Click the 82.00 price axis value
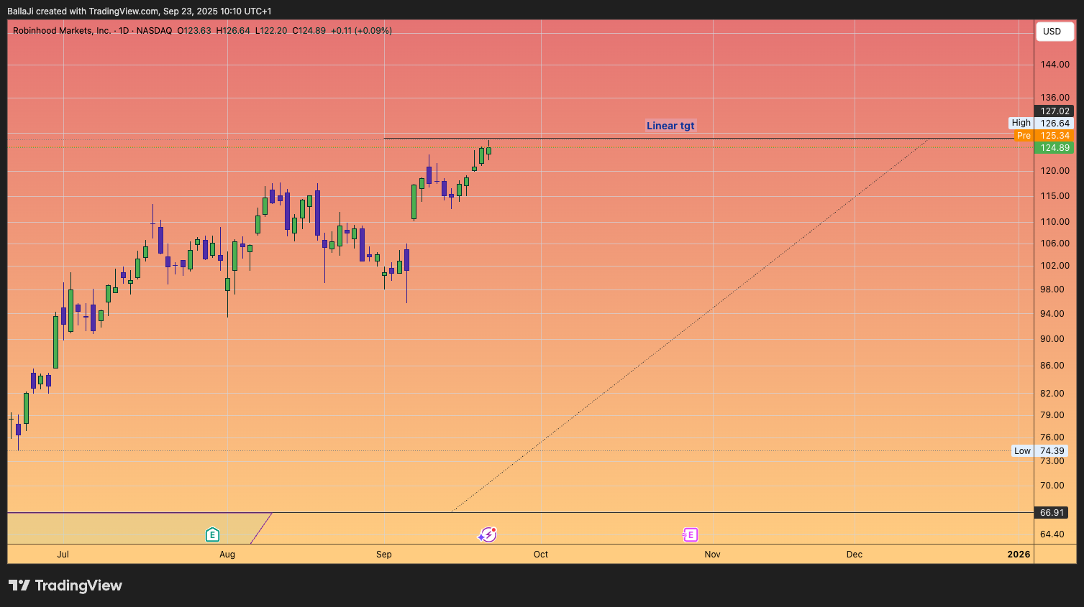 pos(1052,394)
